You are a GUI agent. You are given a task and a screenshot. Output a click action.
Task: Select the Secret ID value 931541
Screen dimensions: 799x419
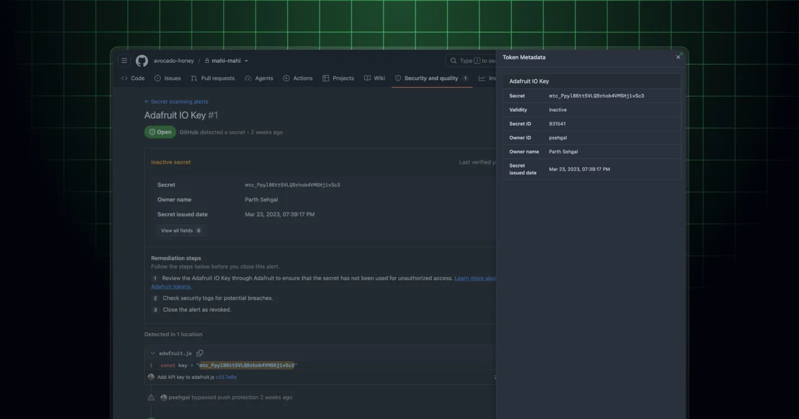(557, 124)
